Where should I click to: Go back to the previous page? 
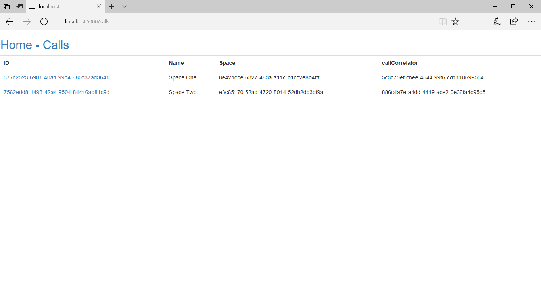coord(10,22)
